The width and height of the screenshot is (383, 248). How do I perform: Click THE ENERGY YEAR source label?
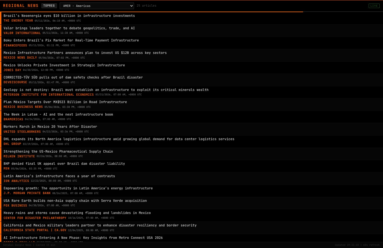tap(18, 21)
